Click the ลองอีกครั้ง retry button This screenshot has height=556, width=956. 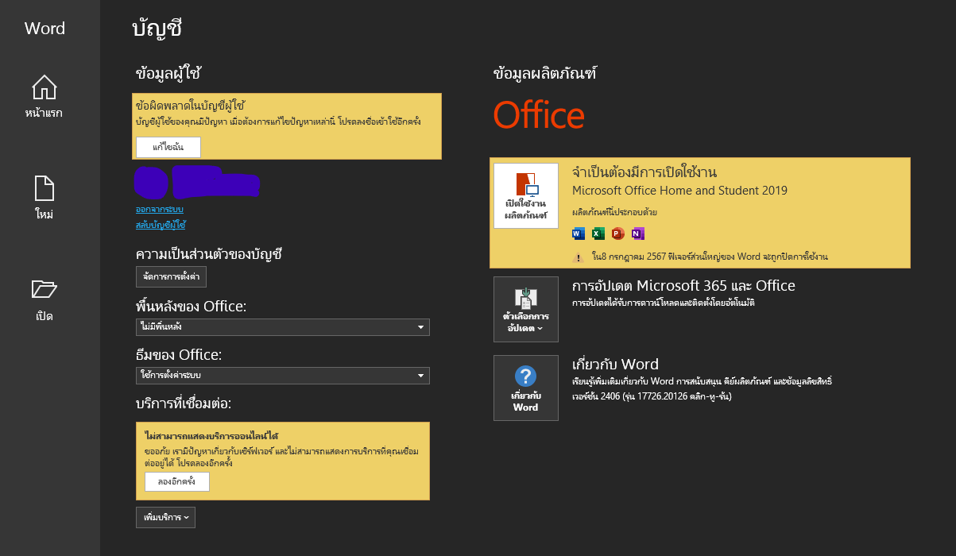point(177,482)
